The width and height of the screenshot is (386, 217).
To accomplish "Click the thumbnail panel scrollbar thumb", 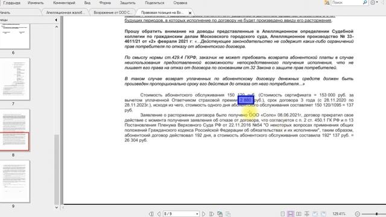I will pos(57,169).
